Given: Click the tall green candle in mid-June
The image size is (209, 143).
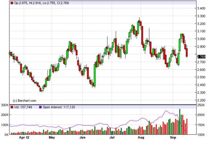Looking at the screenshot, I should [x=95, y=75].
